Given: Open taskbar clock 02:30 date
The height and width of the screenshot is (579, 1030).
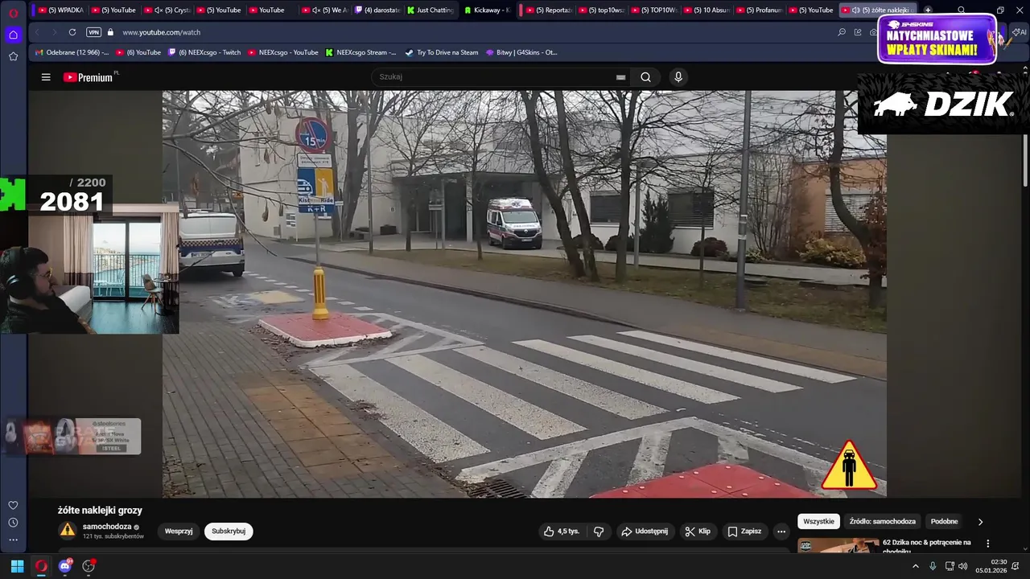Looking at the screenshot, I should (x=992, y=566).
